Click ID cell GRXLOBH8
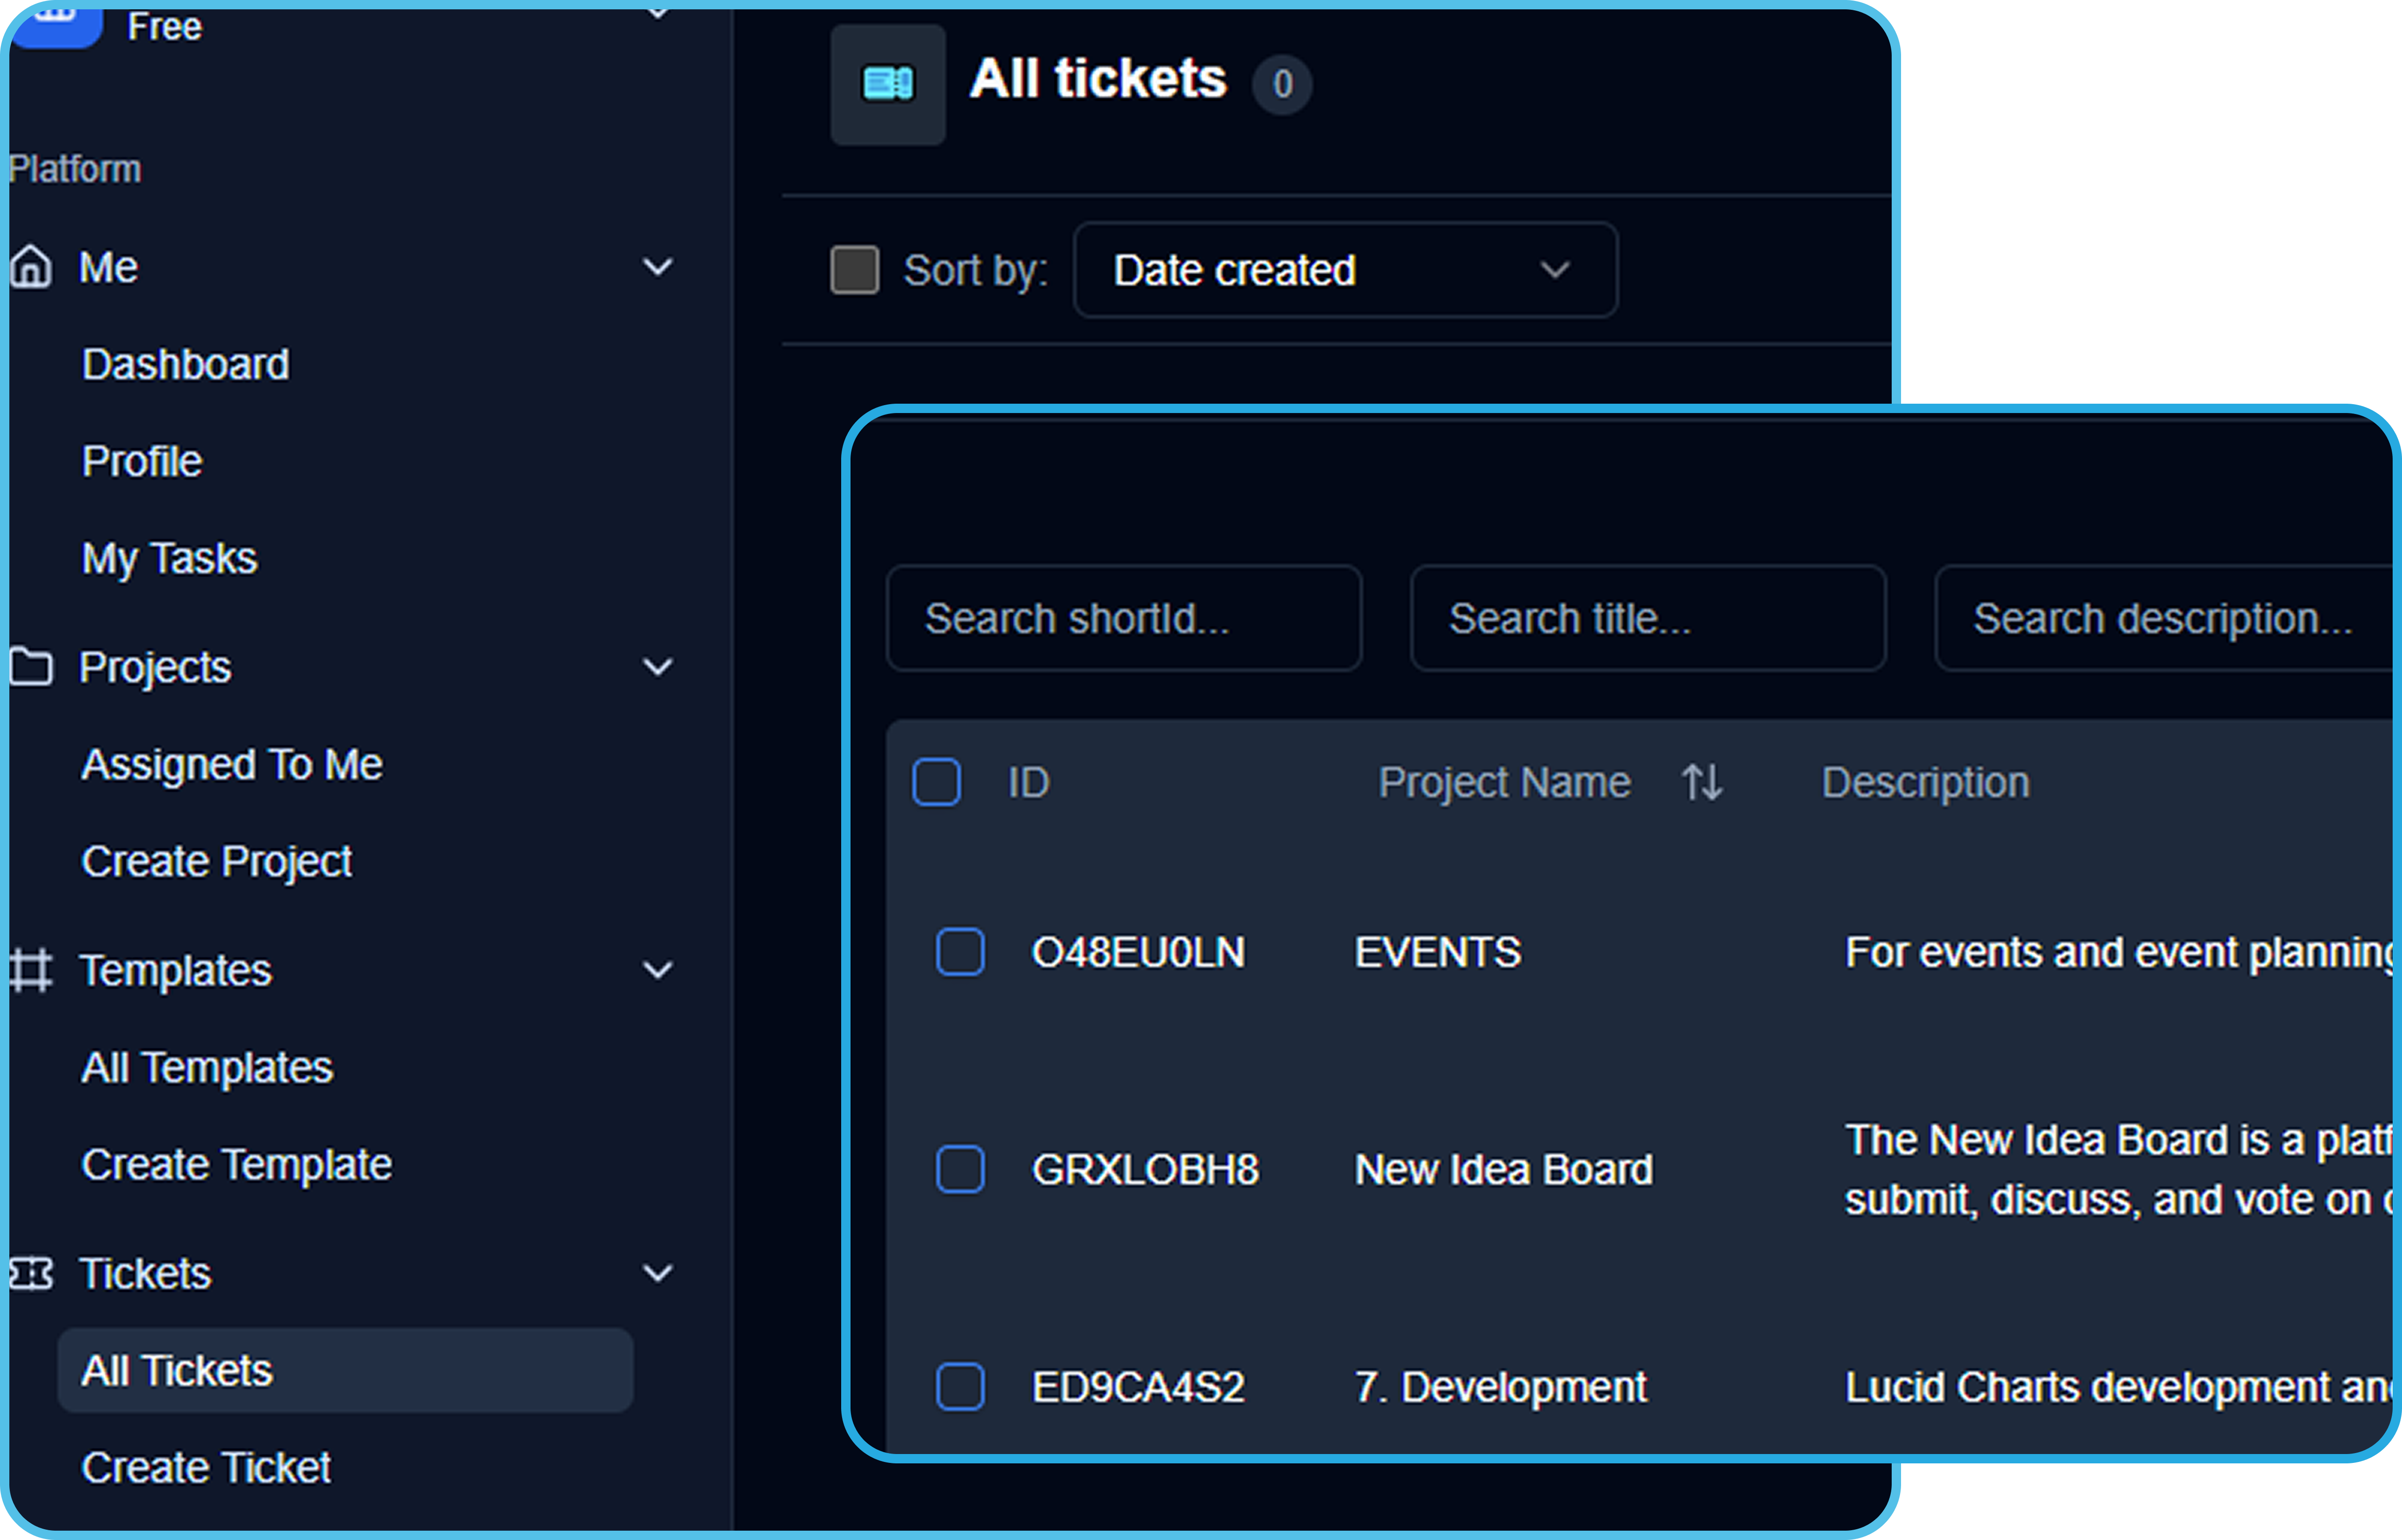The width and height of the screenshot is (2402, 1540). click(1146, 1169)
